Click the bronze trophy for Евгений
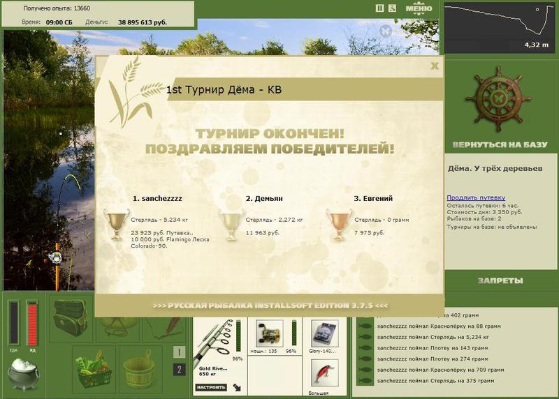The width and height of the screenshot is (559, 399). pyautogui.click(x=338, y=225)
